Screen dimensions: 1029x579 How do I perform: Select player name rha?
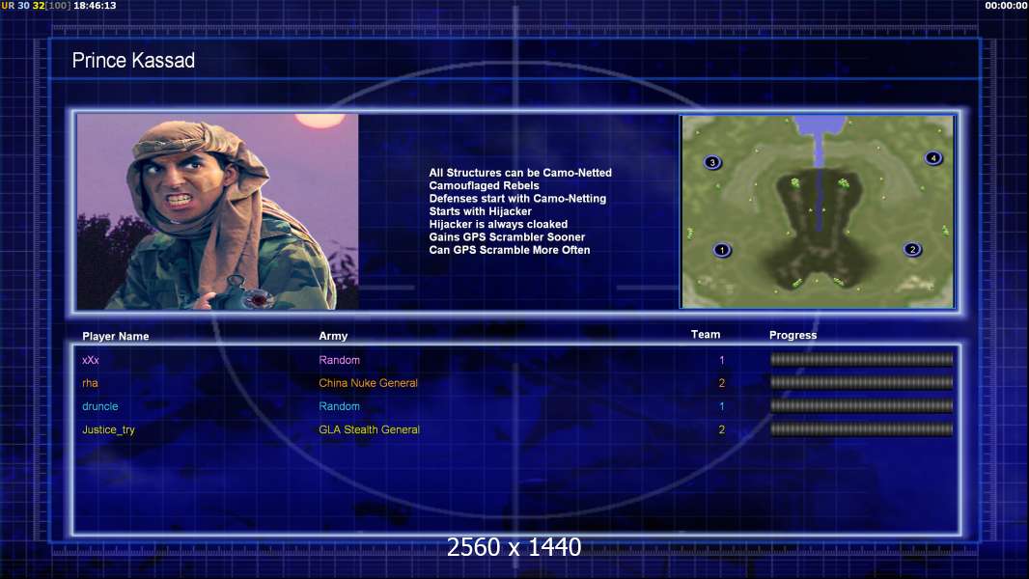90,383
